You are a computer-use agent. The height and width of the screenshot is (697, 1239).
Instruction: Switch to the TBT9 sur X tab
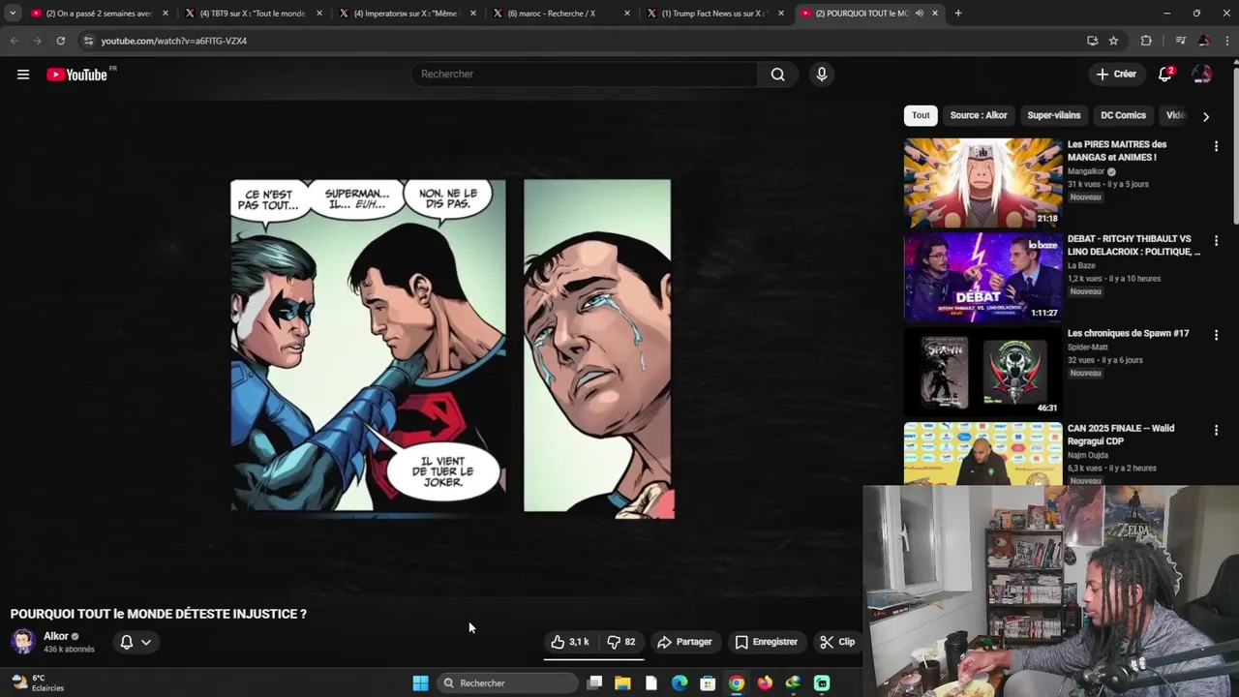(x=252, y=14)
